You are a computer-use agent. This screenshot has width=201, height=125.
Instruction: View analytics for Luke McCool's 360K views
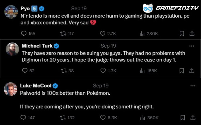point(142,117)
